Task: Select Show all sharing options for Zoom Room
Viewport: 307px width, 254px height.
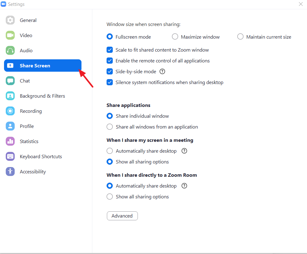Action: (109, 197)
